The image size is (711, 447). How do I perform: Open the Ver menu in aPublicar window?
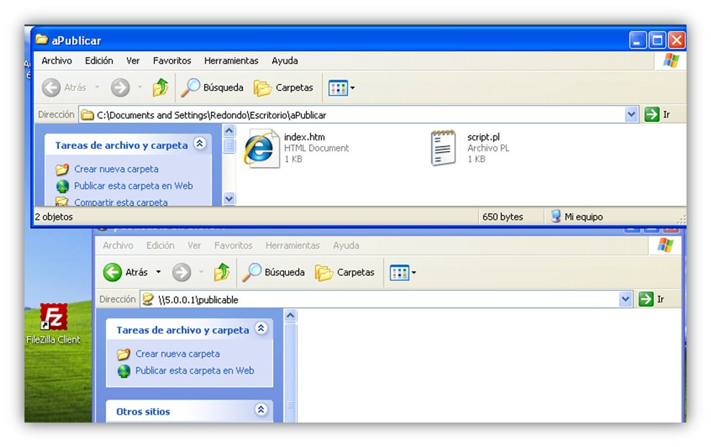tap(133, 60)
